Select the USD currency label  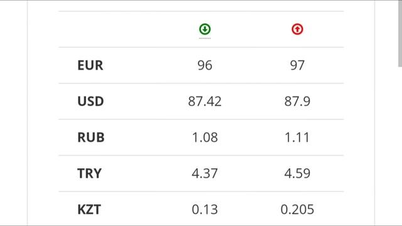pos(90,101)
